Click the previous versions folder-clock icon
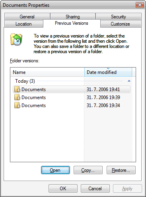The height and width of the screenshot is (197, 146). pyautogui.click(x=16, y=40)
